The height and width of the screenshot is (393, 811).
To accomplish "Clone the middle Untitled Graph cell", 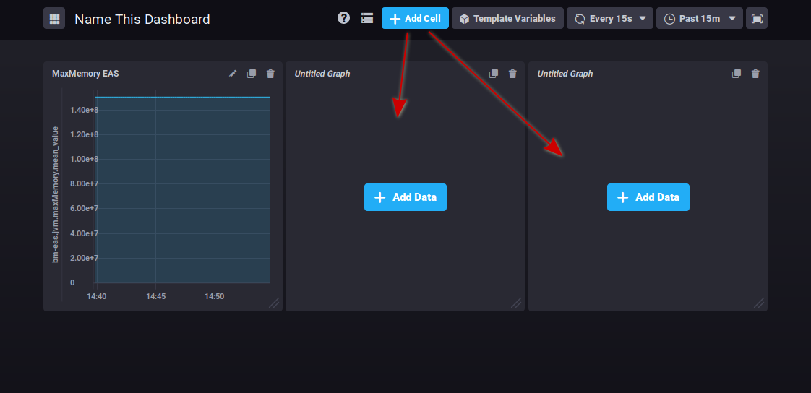I will (x=494, y=74).
